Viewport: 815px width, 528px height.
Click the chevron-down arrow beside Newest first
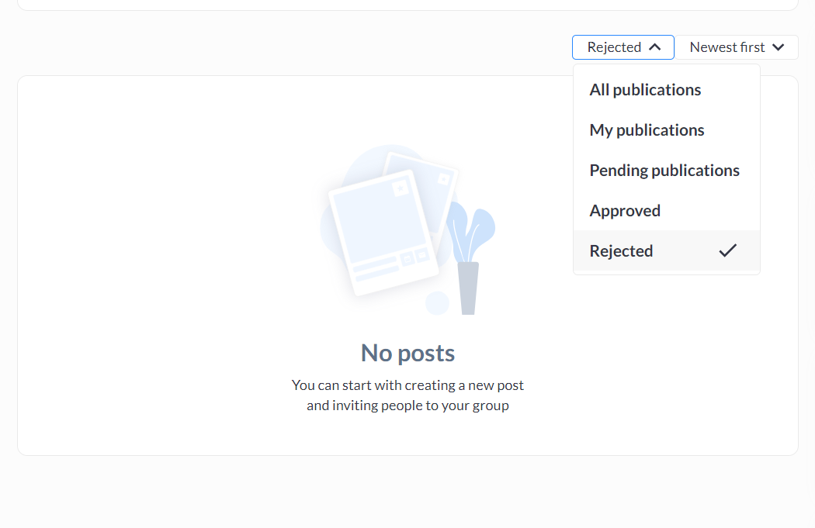(778, 47)
